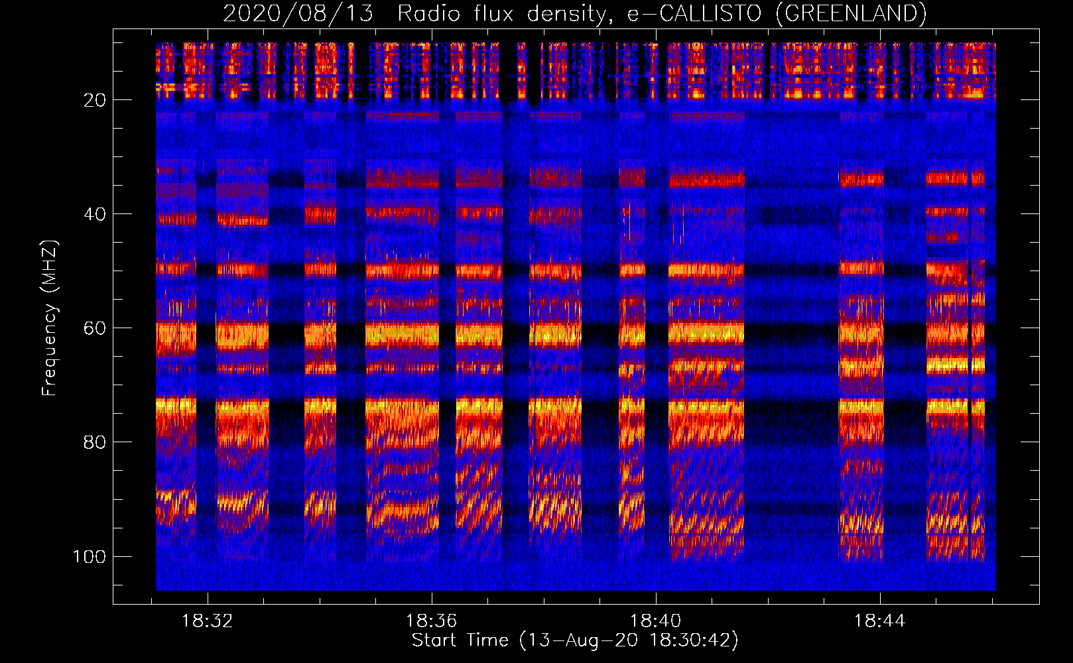Click the 18:44 time tick label
The height and width of the screenshot is (663, 1073).
click(879, 621)
